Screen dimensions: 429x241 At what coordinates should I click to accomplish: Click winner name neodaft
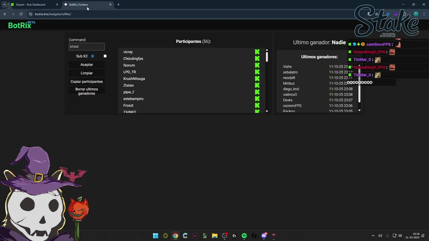(x=289, y=78)
